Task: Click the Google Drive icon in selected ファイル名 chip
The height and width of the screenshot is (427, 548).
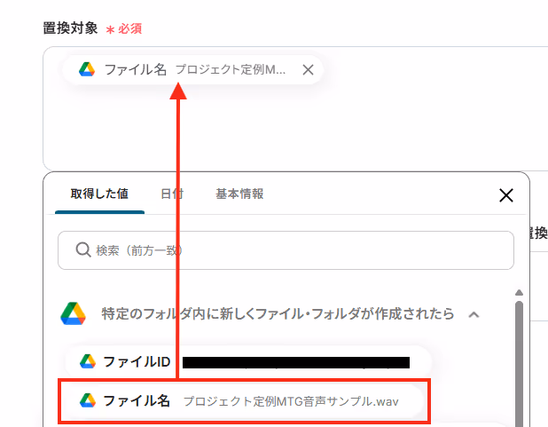Action: pos(87,69)
